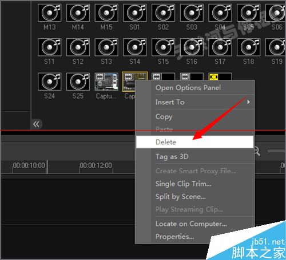
Task: Click the 00:00:10:00 timeline ruler mark
Action: click(29, 165)
